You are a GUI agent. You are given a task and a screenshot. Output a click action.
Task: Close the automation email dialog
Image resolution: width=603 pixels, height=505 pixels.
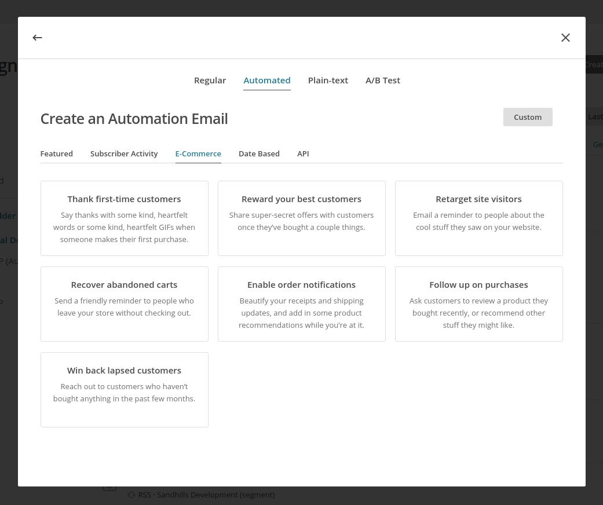pos(565,38)
